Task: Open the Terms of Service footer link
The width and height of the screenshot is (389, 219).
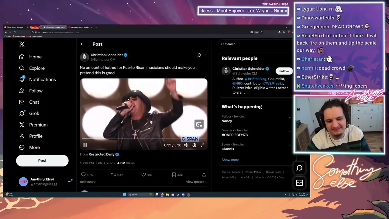Action: (231, 172)
